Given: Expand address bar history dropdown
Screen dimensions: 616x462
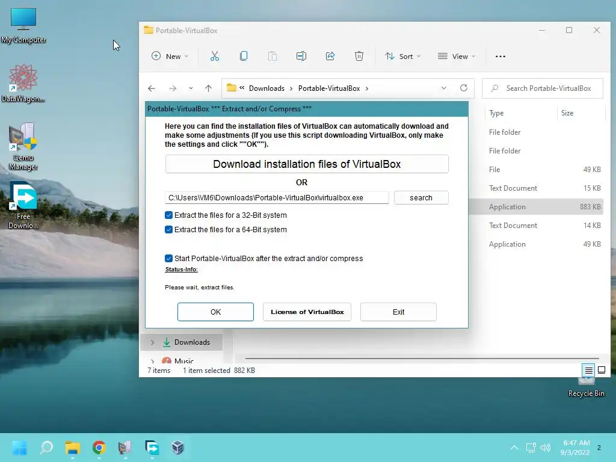Looking at the screenshot, I should (x=444, y=88).
